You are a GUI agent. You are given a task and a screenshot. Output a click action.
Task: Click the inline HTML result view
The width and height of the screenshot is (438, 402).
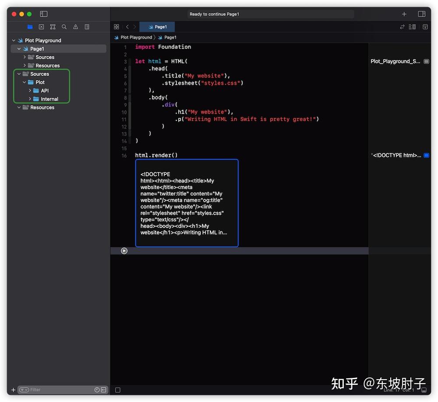187,203
